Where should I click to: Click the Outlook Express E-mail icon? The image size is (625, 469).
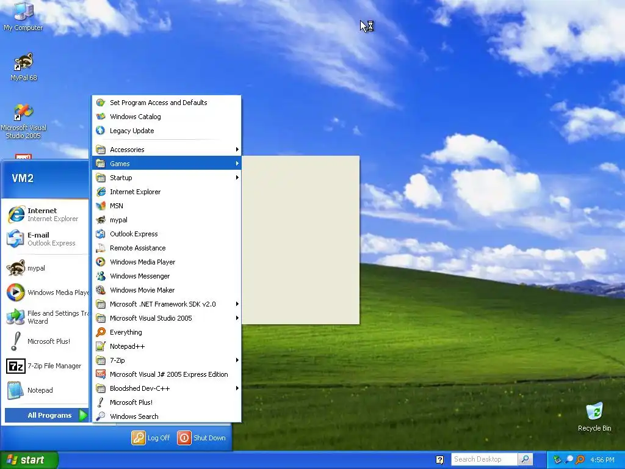coord(15,239)
